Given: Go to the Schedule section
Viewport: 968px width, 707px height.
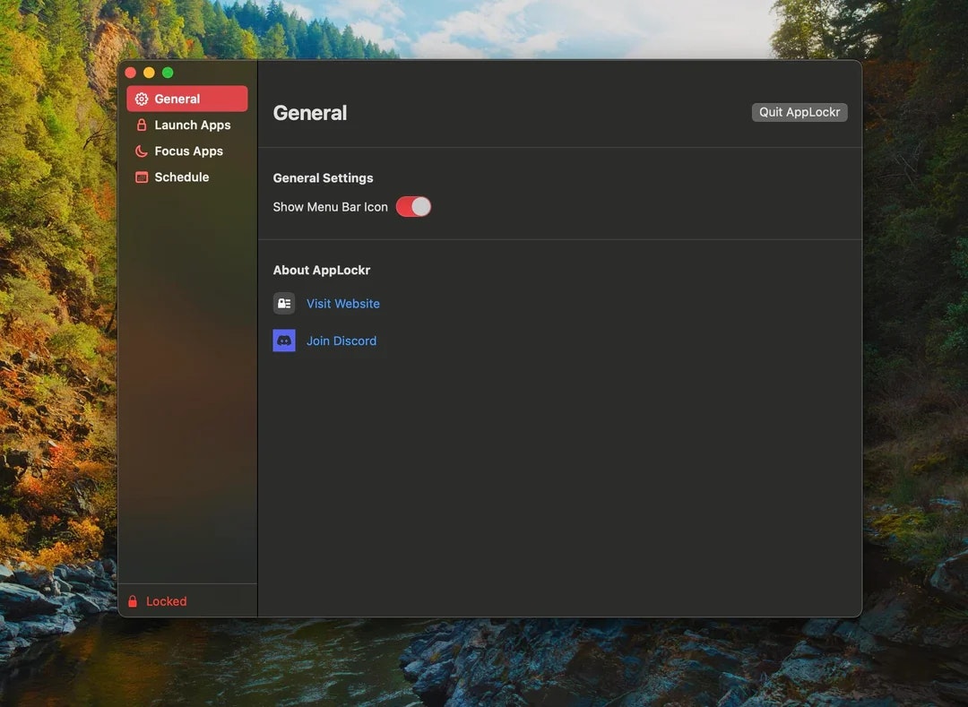Looking at the screenshot, I should coord(187,177).
